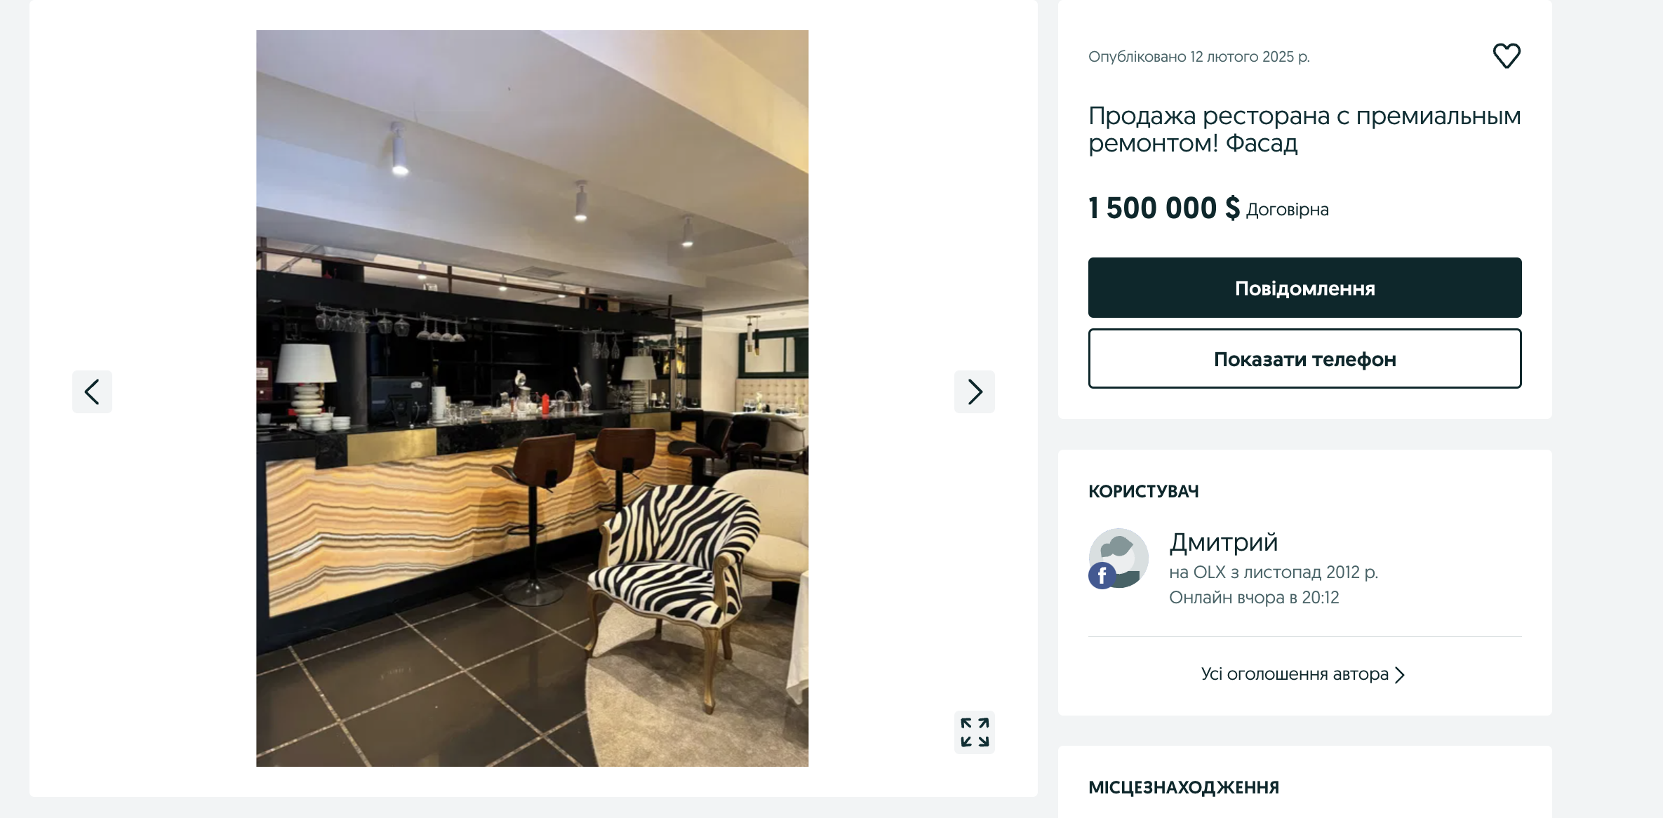
Task: Go to the previous listing photo
Action: click(92, 391)
